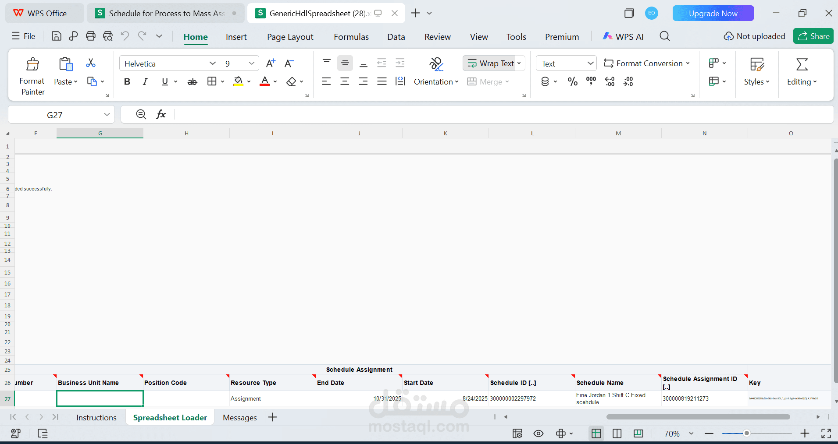Open the Insert ribbon tab
Viewport: 838px width, 444px height.
(236, 37)
